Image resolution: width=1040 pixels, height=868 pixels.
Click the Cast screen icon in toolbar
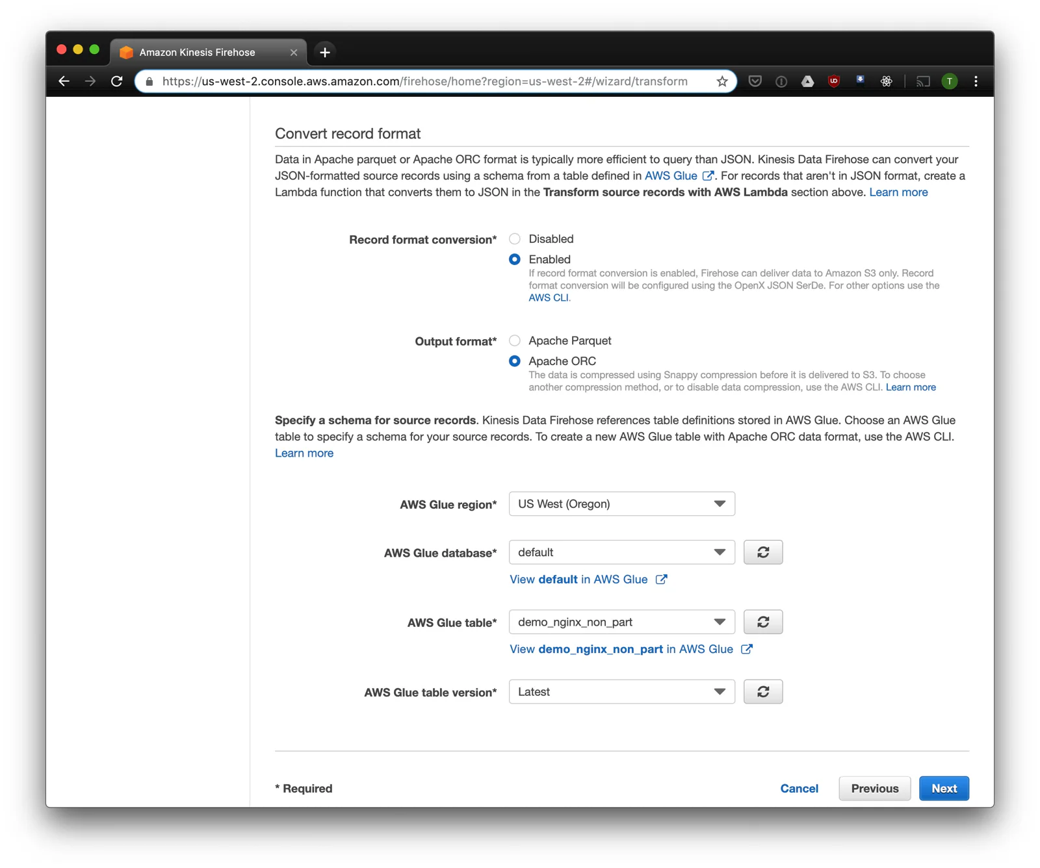pos(923,81)
